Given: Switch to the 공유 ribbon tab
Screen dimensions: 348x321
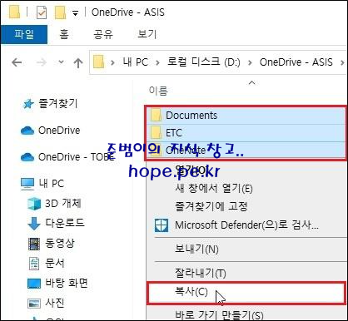Looking at the screenshot, I should (x=103, y=34).
